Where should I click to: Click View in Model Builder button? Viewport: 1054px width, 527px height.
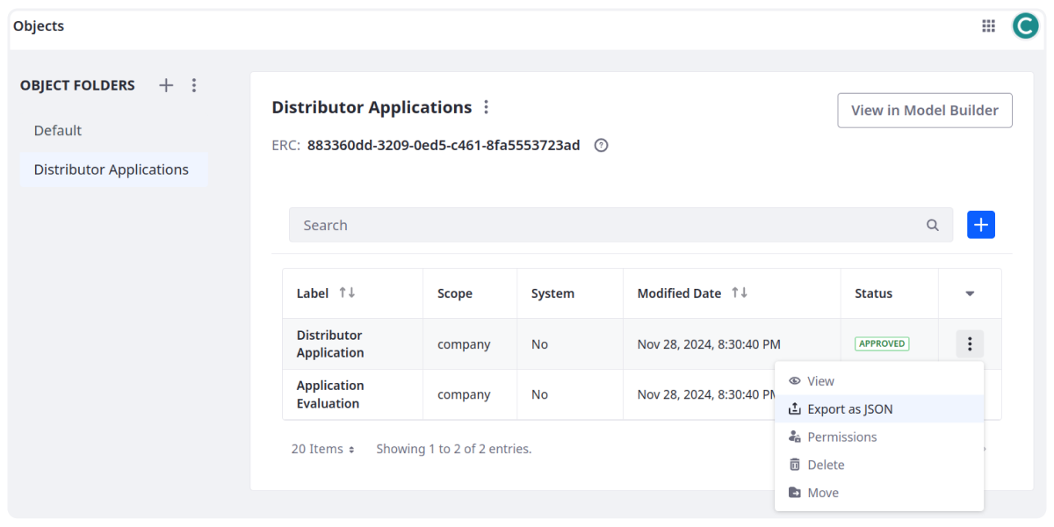pyautogui.click(x=924, y=111)
